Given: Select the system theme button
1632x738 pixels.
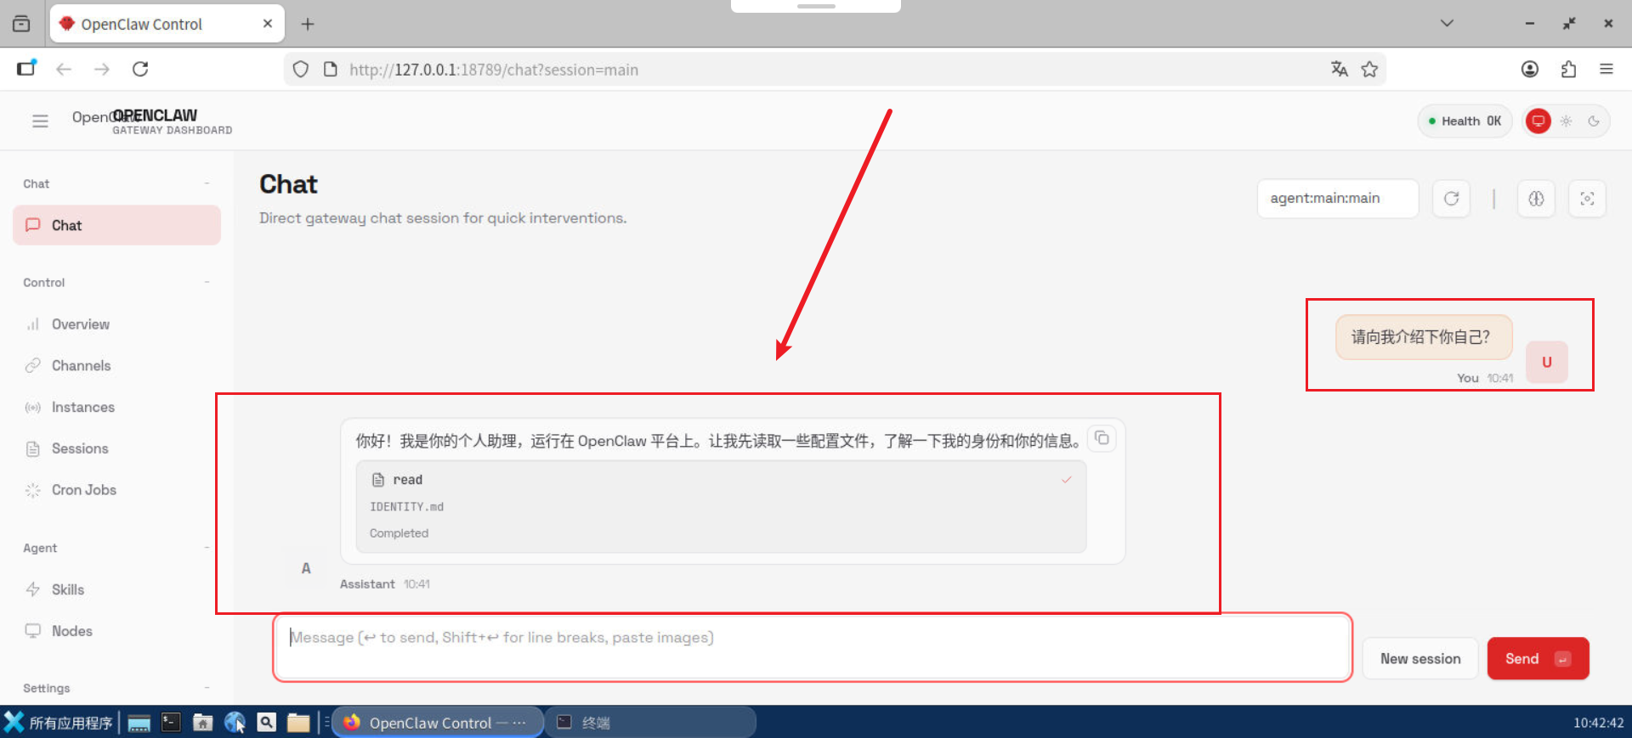Looking at the screenshot, I should pyautogui.click(x=1538, y=121).
